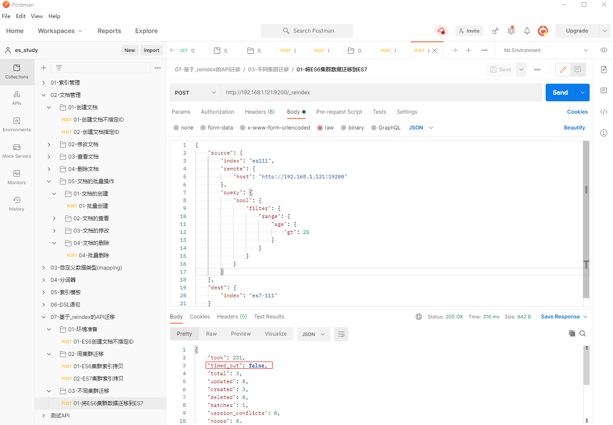
Task: Open the environment quick look eye icon
Action: point(604,50)
